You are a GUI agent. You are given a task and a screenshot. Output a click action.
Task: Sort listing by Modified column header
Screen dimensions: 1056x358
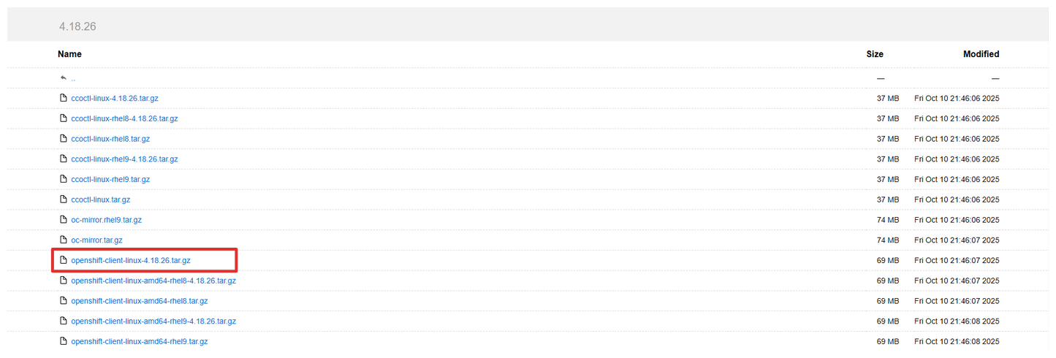tap(981, 54)
